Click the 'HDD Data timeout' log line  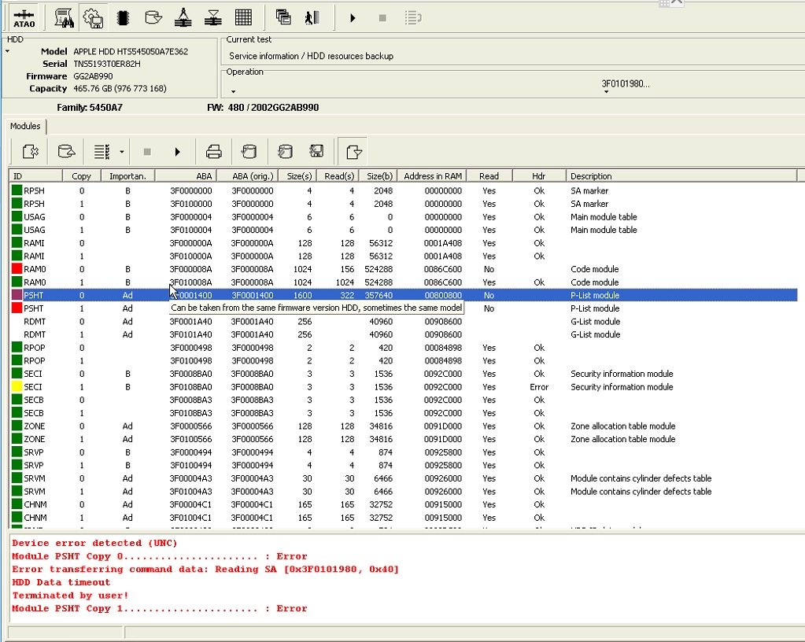pos(61,582)
